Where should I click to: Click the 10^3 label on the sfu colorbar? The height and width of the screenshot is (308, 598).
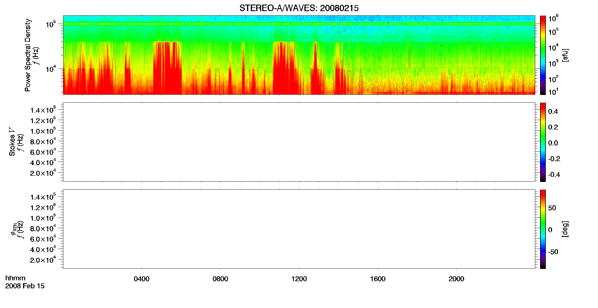pos(553,63)
